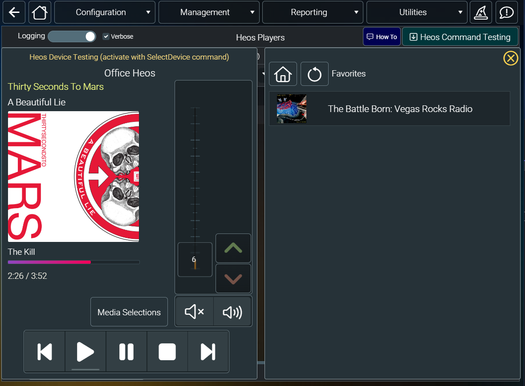Expand the Utilities dropdown menu
Viewport: 525px width, 386px height.
click(x=417, y=12)
